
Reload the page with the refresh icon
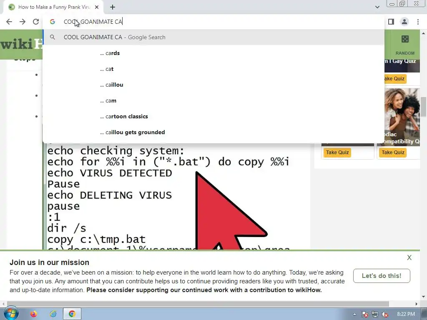point(36,22)
